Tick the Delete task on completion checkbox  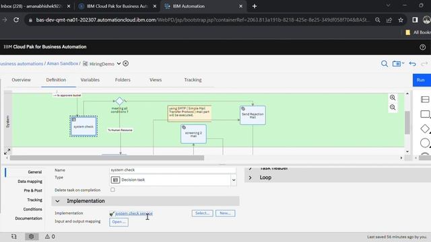tap(112, 190)
